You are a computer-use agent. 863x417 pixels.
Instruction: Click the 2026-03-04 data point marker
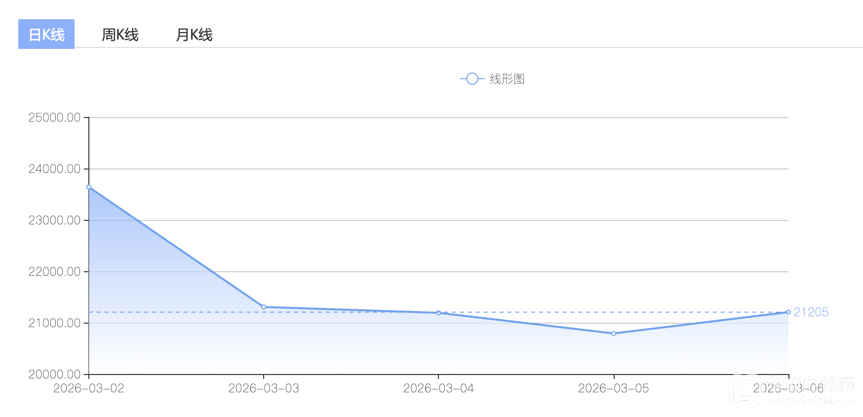point(438,313)
